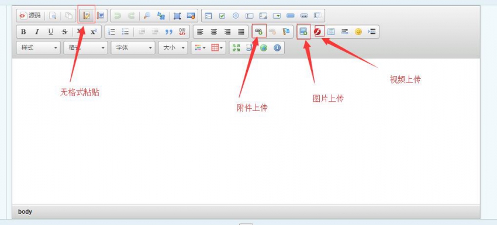Click the HTML-labelled icon after select all
Screen dimensions: 497x225
point(191,16)
